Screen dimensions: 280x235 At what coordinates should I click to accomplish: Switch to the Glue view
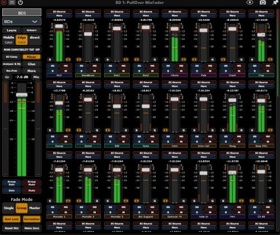click(x=31, y=64)
